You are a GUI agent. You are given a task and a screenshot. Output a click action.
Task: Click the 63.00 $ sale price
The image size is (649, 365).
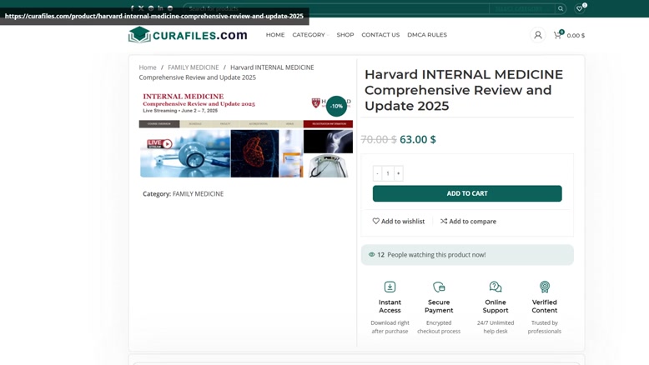[418, 139]
